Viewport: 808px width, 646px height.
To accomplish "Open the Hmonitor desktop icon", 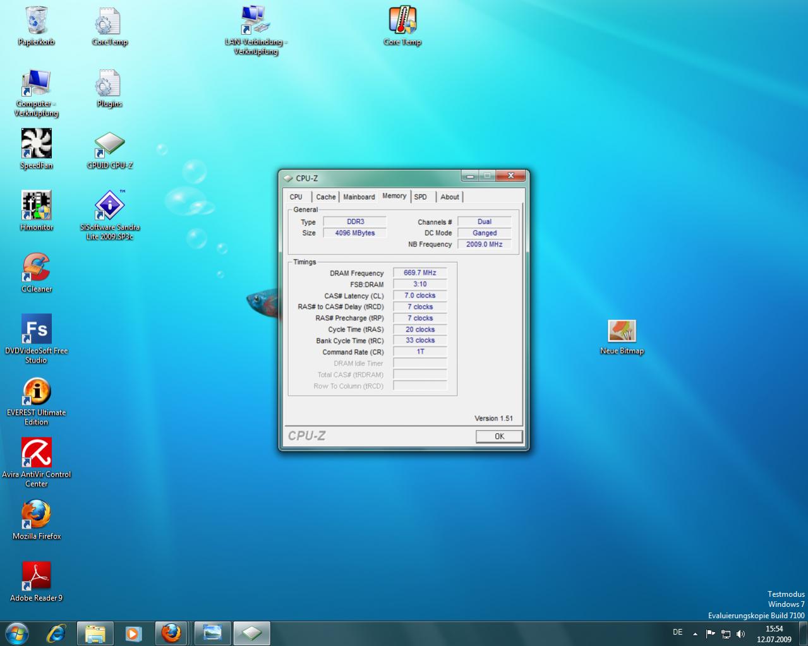I will coord(37,211).
